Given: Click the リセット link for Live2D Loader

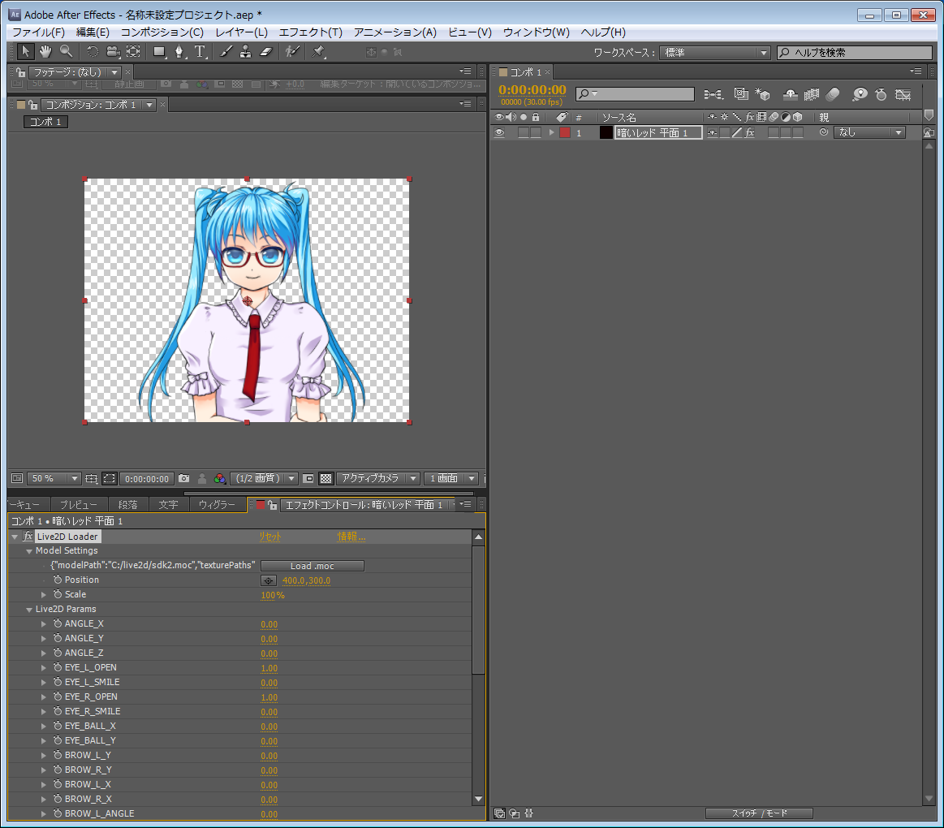Looking at the screenshot, I should click(270, 536).
